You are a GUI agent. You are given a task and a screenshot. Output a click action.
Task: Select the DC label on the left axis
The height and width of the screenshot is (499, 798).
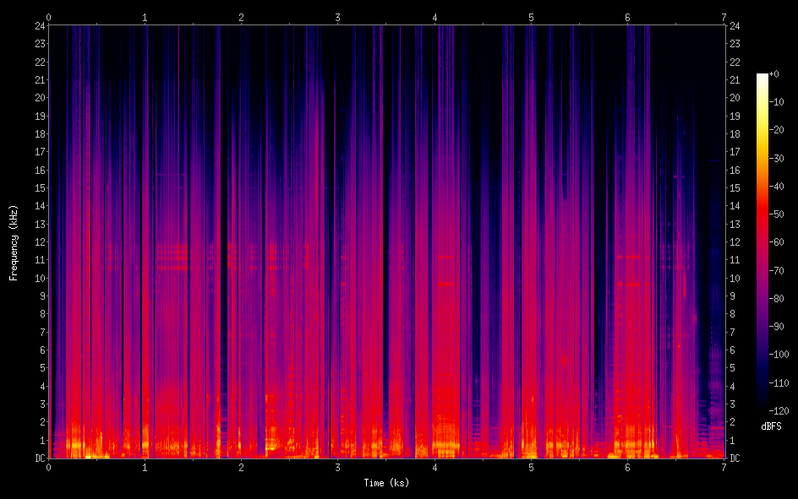[38, 458]
